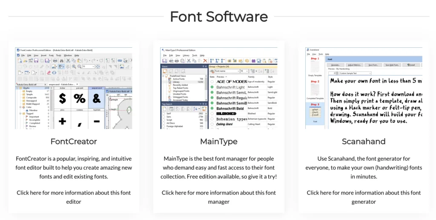Collapse Predefined Views node in MainType
This screenshot has width=436, height=220.
(x=163, y=76)
